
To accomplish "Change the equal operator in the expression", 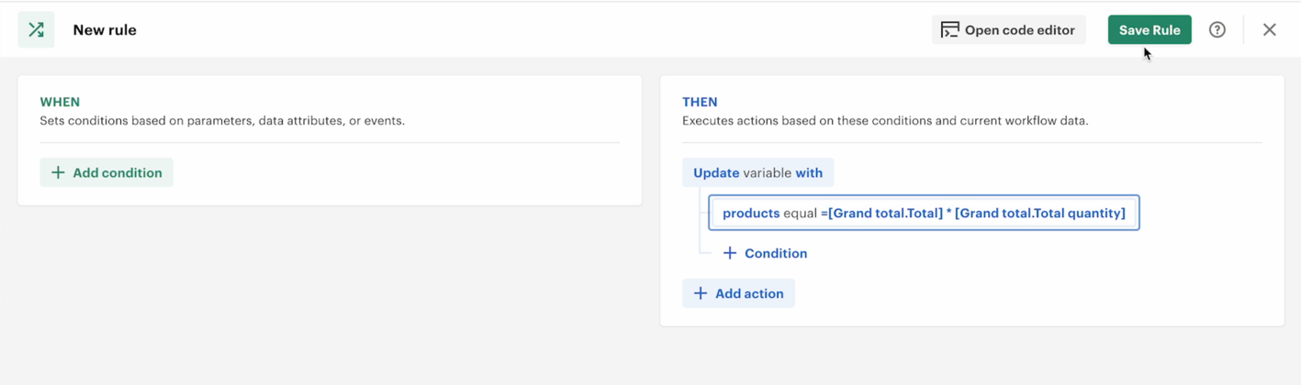I will click(x=800, y=214).
